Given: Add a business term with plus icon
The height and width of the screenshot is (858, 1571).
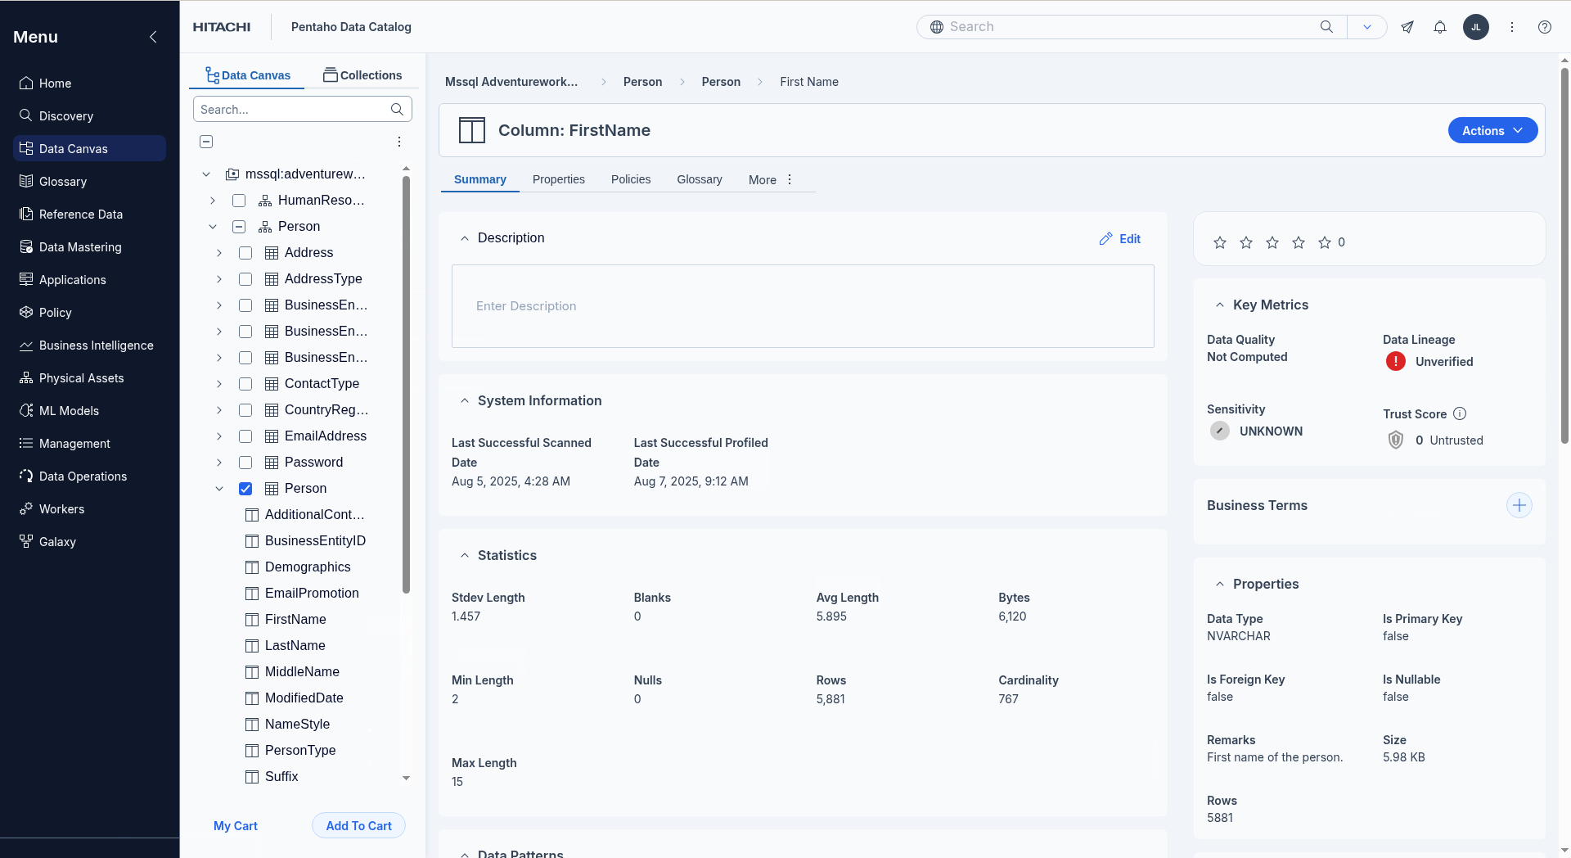Looking at the screenshot, I should 1519,505.
